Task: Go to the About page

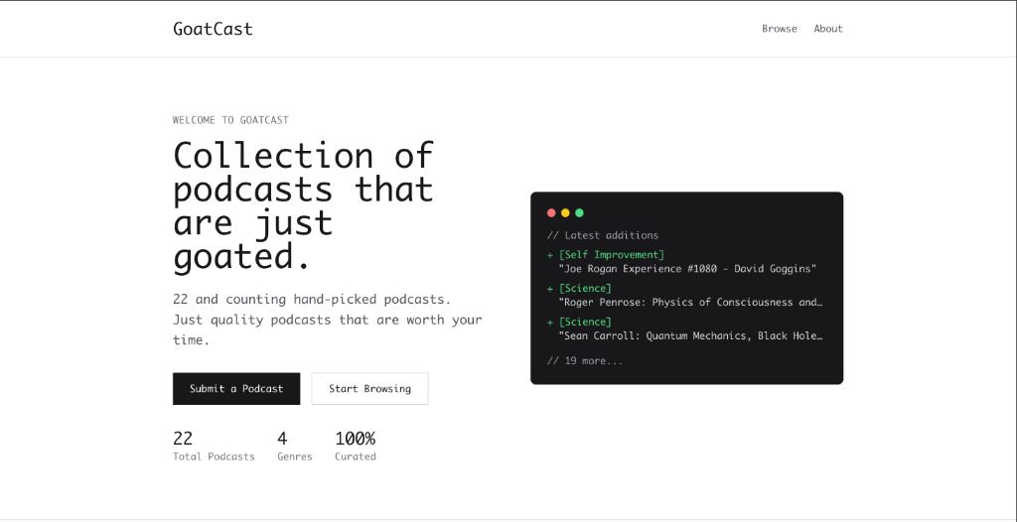Action: tap(827, 29)
